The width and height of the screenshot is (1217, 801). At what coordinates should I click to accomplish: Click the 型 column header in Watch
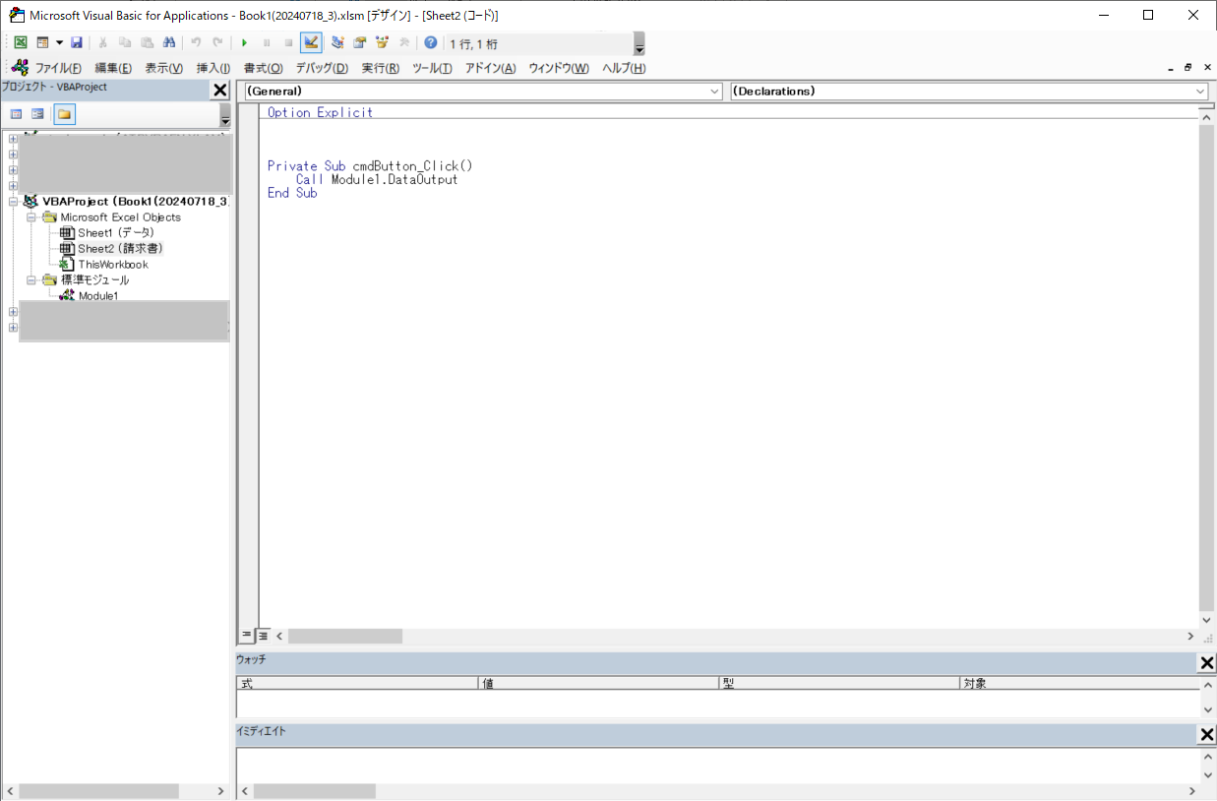[839, 683]
